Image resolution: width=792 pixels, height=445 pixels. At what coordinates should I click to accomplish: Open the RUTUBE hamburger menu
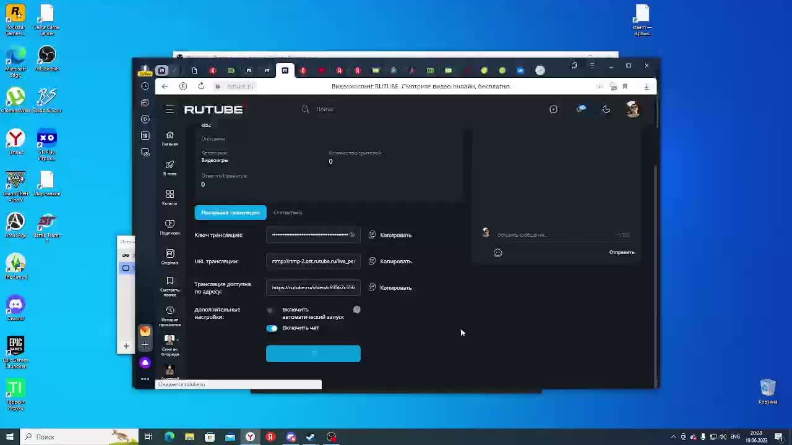coord(170,109)
